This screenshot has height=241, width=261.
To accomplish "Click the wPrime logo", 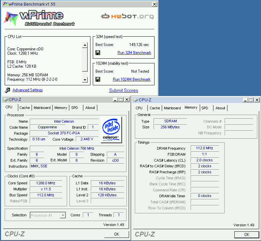I will pyautogui.click(x=39, y=18).
